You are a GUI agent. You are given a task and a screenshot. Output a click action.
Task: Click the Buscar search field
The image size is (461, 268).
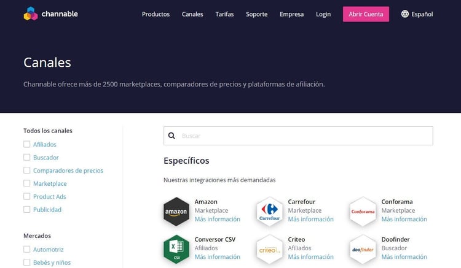[298, 136]
